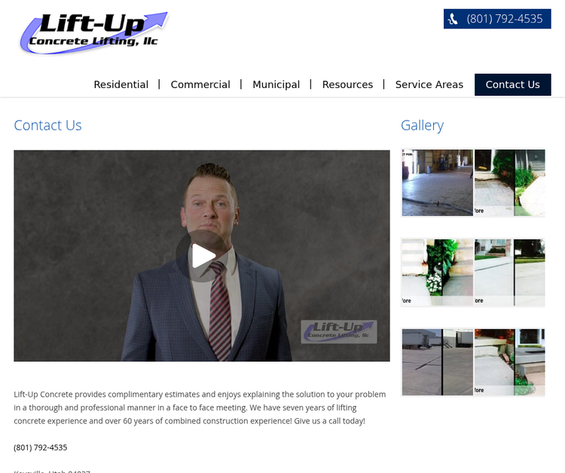Open the Resources menu

click(347, 84)
